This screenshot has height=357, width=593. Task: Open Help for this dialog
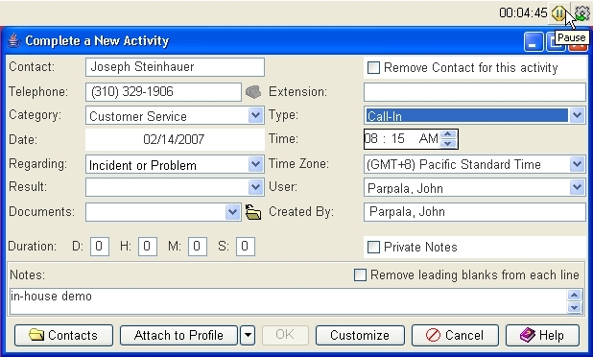tap(542, 335)
